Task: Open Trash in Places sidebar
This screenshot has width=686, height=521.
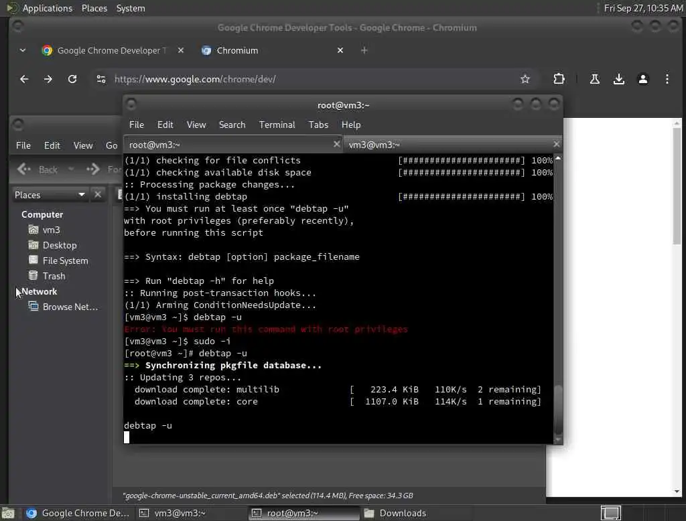Action: [x=47, y=276]
